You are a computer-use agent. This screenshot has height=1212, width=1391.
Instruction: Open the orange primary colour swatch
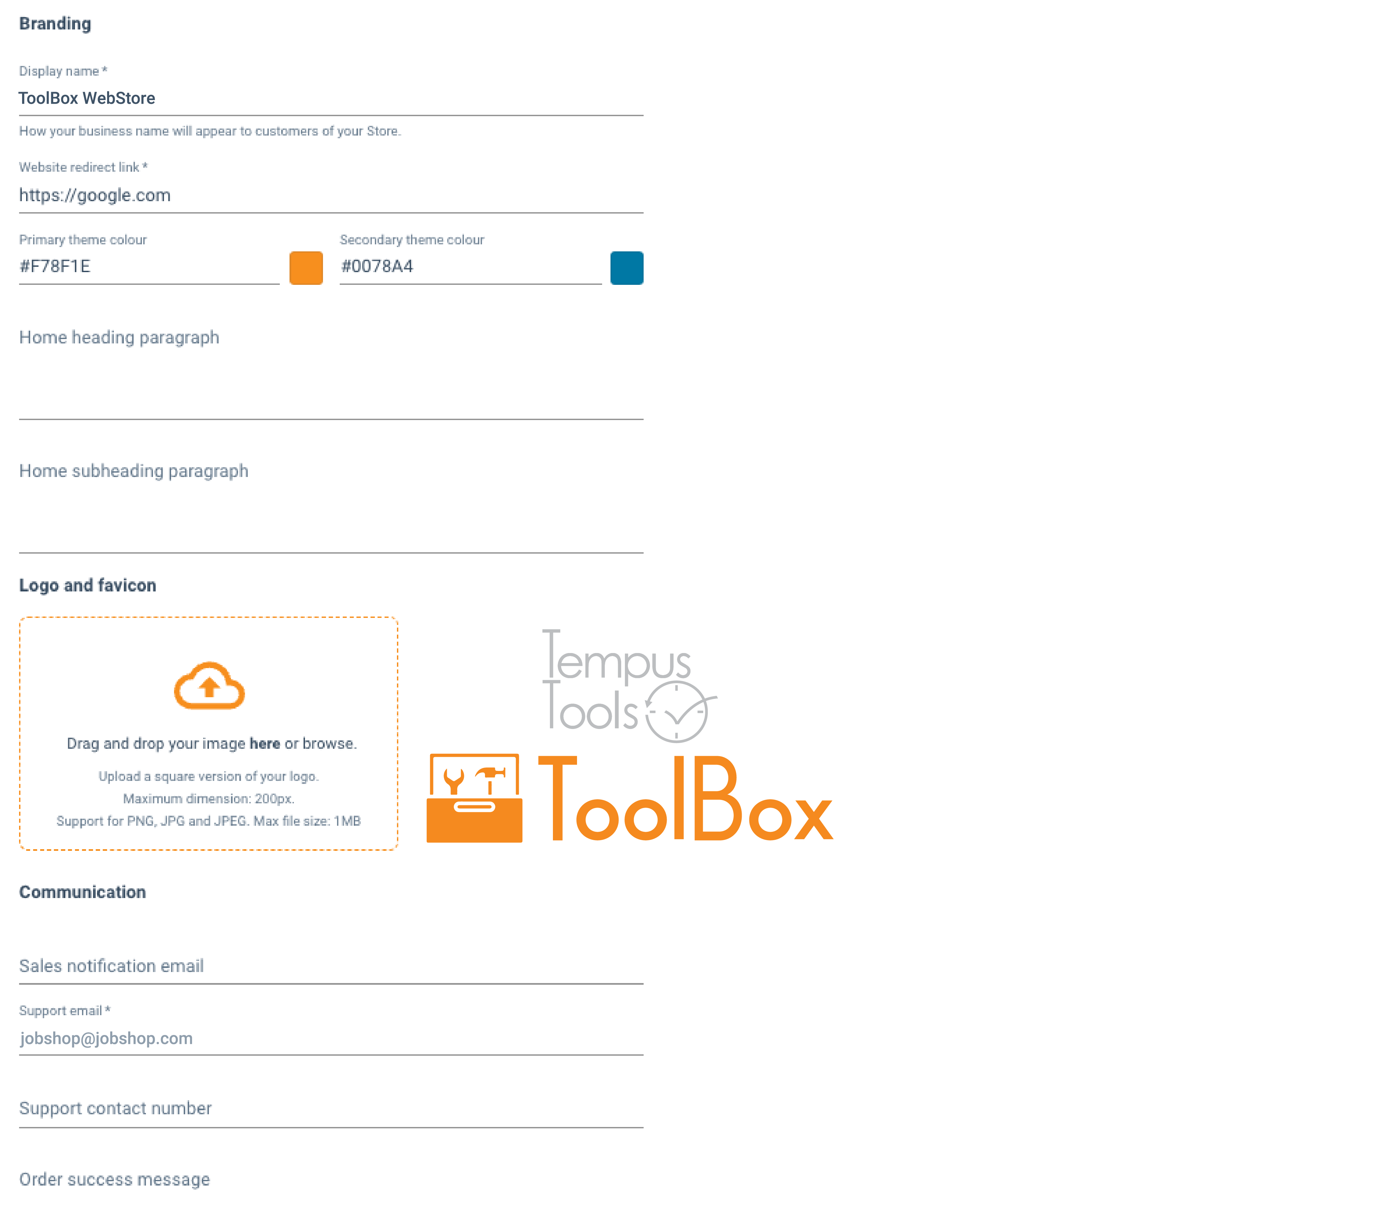pos(306,268)
